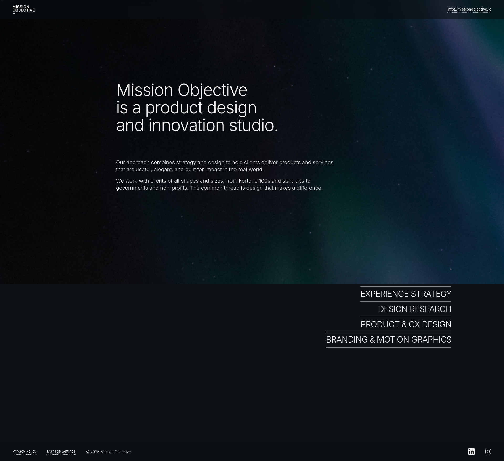
Task: Open the Instagram profile icon
Action: (x=488, y=452)
